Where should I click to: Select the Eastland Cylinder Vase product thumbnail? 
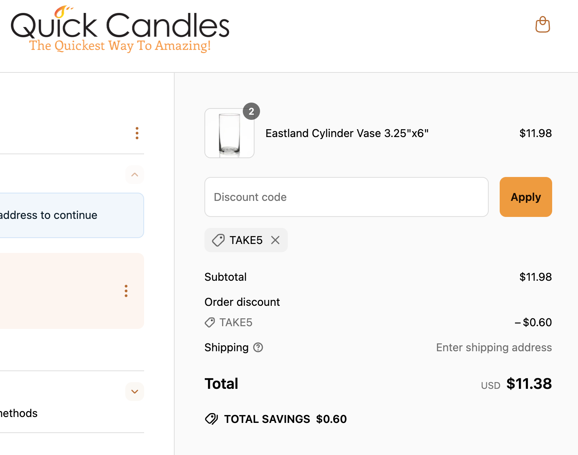click(x=229, y=133)
